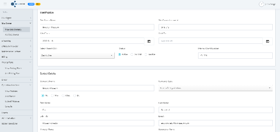Expand the eMobility Provider sidebar section
280x132 pixels.
(16, 46)
